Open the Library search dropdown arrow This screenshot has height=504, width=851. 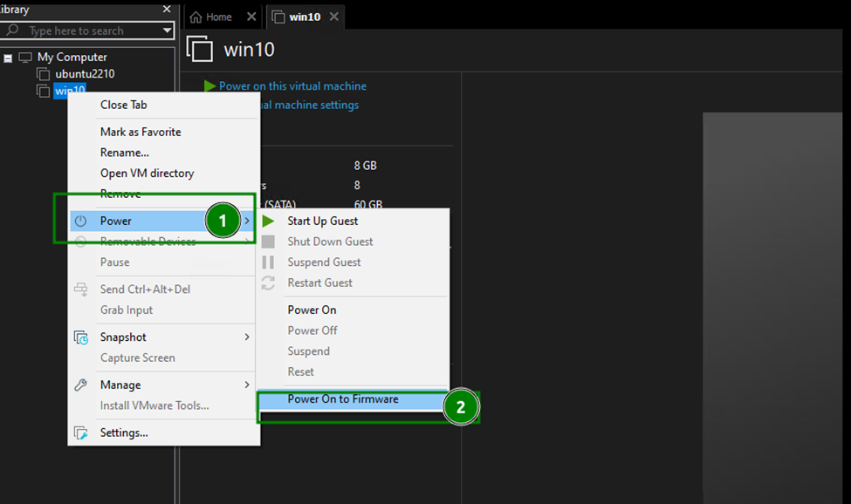click(x=168, y=31)
